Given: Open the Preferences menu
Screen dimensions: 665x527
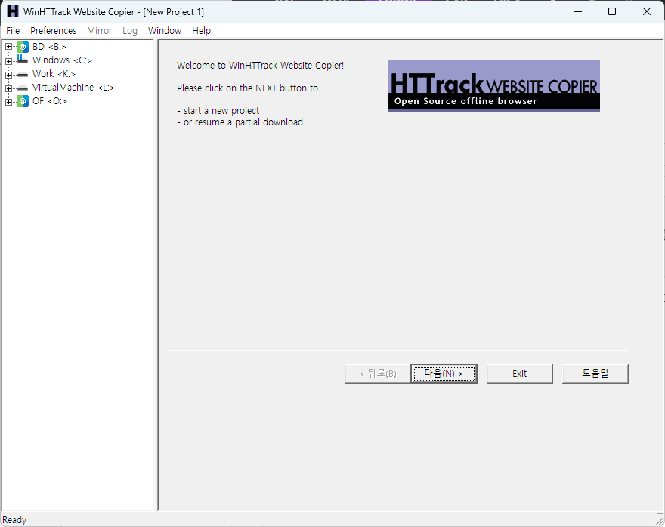Looking at the screenshot, I should pos(53,31).
